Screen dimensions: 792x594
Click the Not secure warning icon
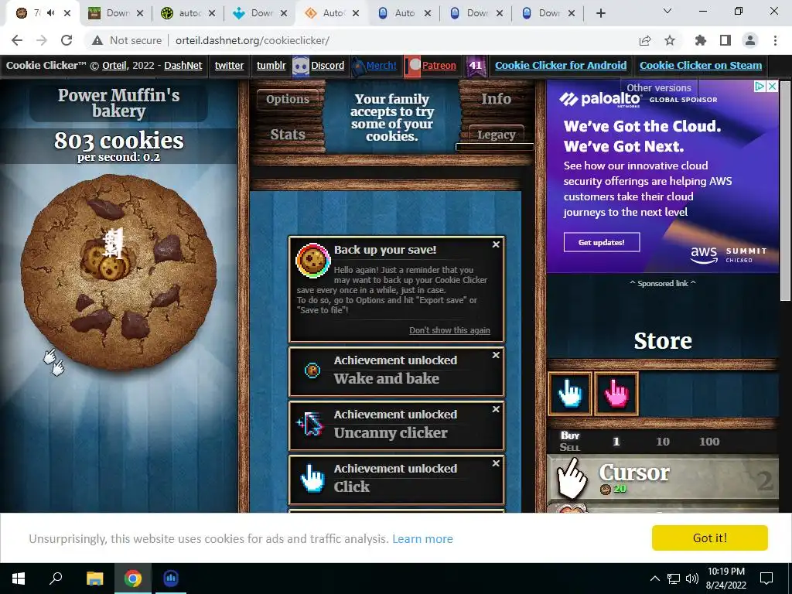pos(97,40)
